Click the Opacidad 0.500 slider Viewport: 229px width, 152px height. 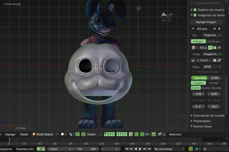click(206, 78)
